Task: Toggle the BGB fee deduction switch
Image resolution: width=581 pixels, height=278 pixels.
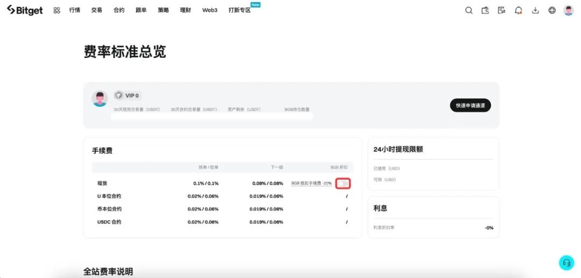Action: (x=343, y=184)
